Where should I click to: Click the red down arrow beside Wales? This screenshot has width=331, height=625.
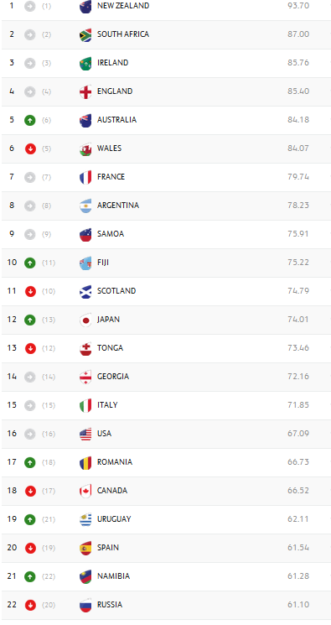click(30, 148)
